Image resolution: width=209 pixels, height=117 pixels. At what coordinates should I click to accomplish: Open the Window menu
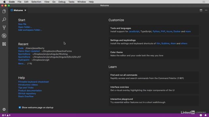82,2
